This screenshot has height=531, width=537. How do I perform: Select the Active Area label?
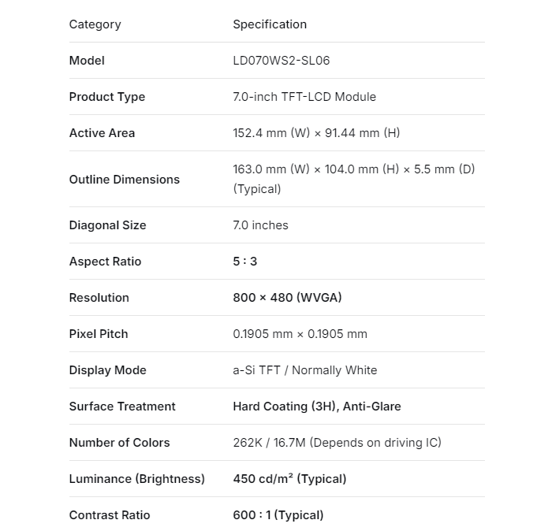click(x=102, y=133)
